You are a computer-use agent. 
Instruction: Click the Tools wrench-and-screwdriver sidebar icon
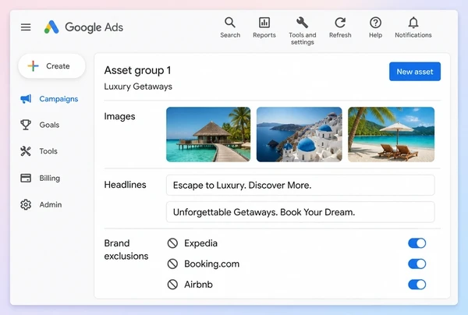[x=26, y=151]
